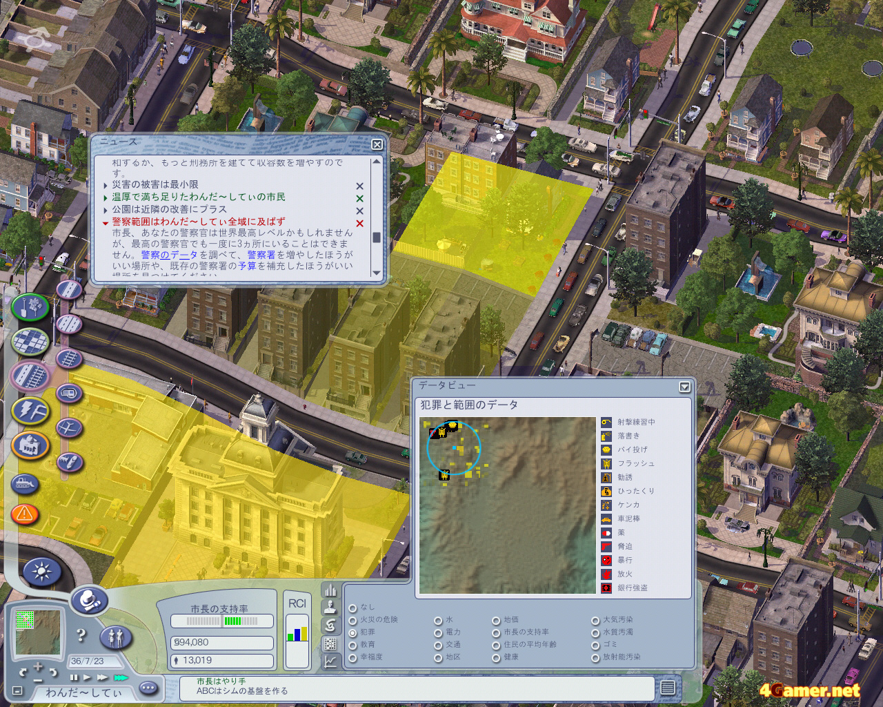Image resolution: width=883 pixels, height=707 pixels.
Task: Rotate the view counterclockwise
Action: pyautogui.click(x=23, y=672)
